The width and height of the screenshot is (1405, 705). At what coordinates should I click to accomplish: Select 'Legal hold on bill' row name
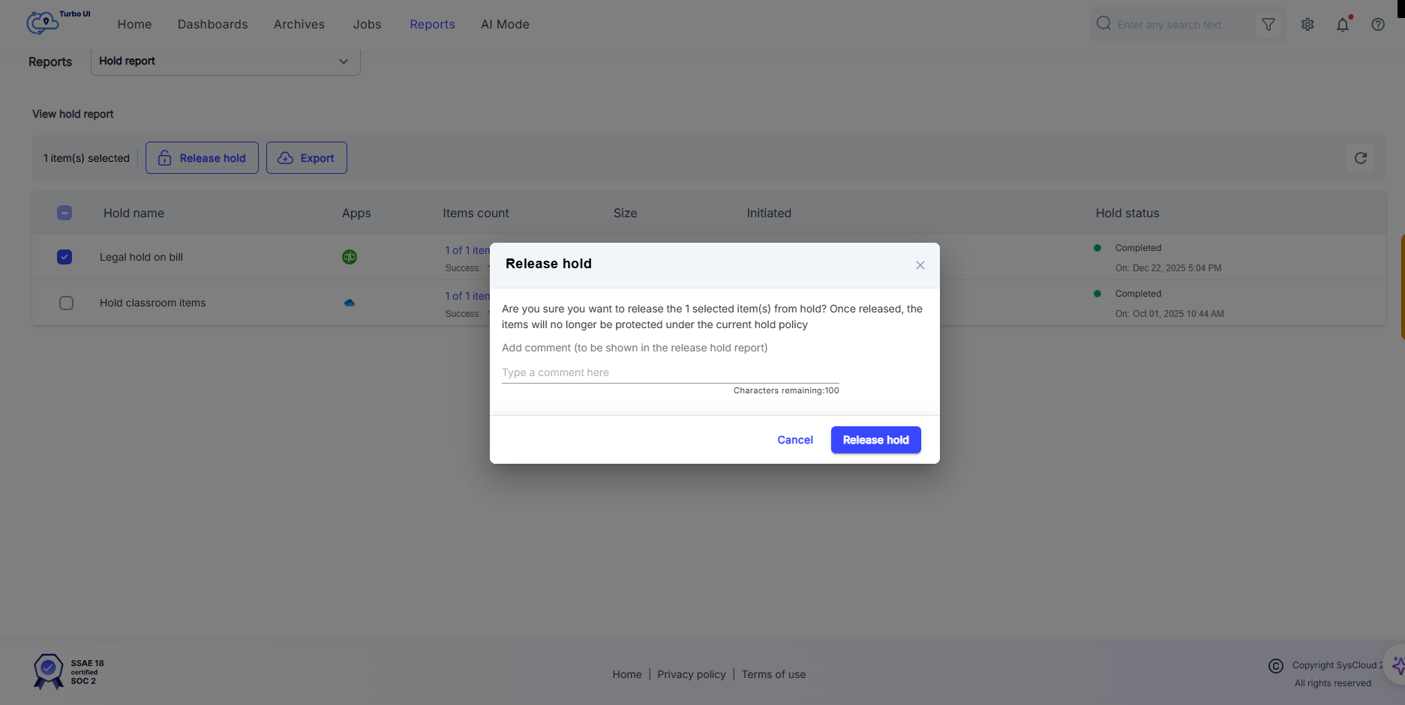[x=141, y=257]
